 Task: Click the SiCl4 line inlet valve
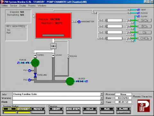point(101,20)
